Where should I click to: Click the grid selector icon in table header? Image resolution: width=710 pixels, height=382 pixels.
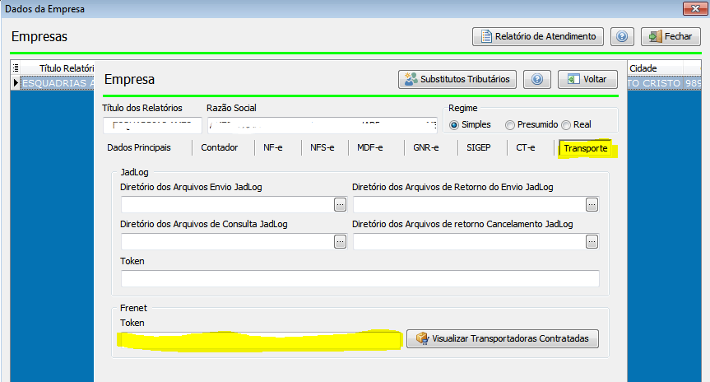(x=16, y=68)
